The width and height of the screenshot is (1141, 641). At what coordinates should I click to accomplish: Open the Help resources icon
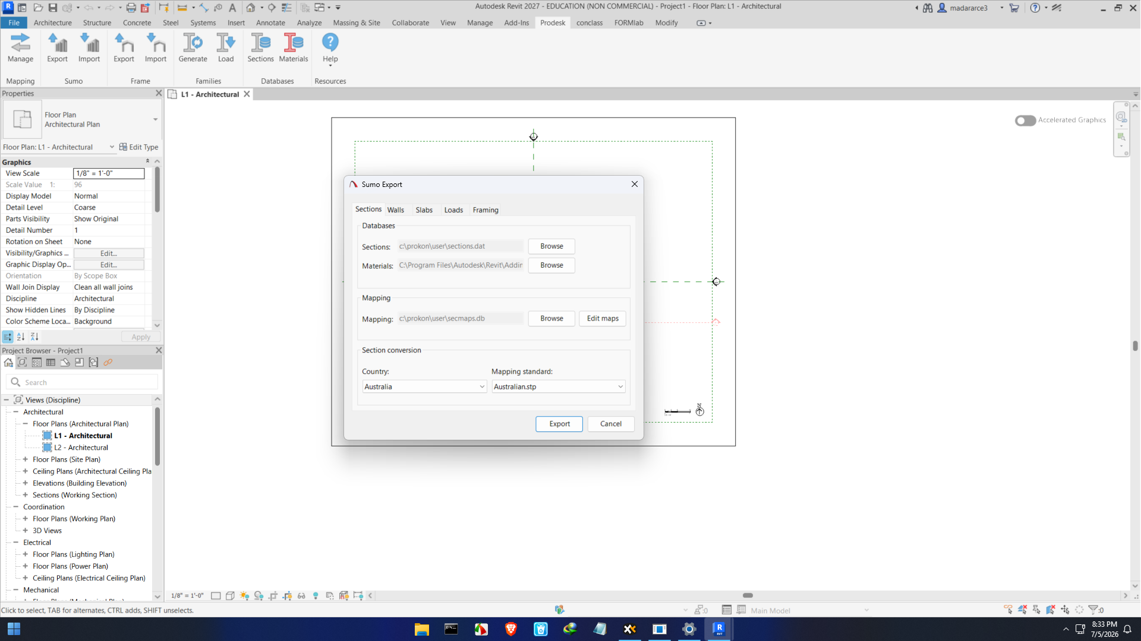click(x=330, y=49)
